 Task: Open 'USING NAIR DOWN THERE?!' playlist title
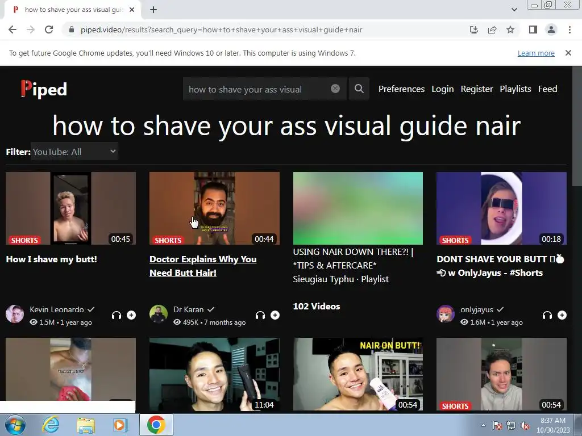point(353,259)
